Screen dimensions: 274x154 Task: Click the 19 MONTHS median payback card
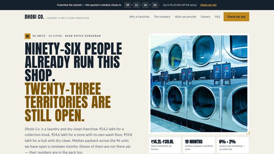coord(199,145)
